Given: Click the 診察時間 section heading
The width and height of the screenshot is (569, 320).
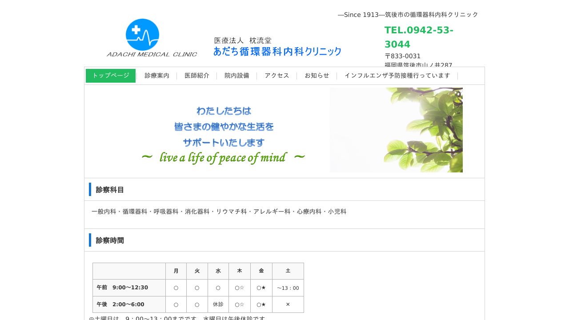Looking at the screenshot, I should pos(109,240).
